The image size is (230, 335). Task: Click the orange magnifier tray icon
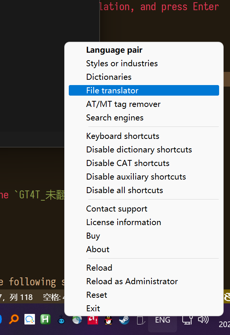pyautogui.click(x=14, y=320)
